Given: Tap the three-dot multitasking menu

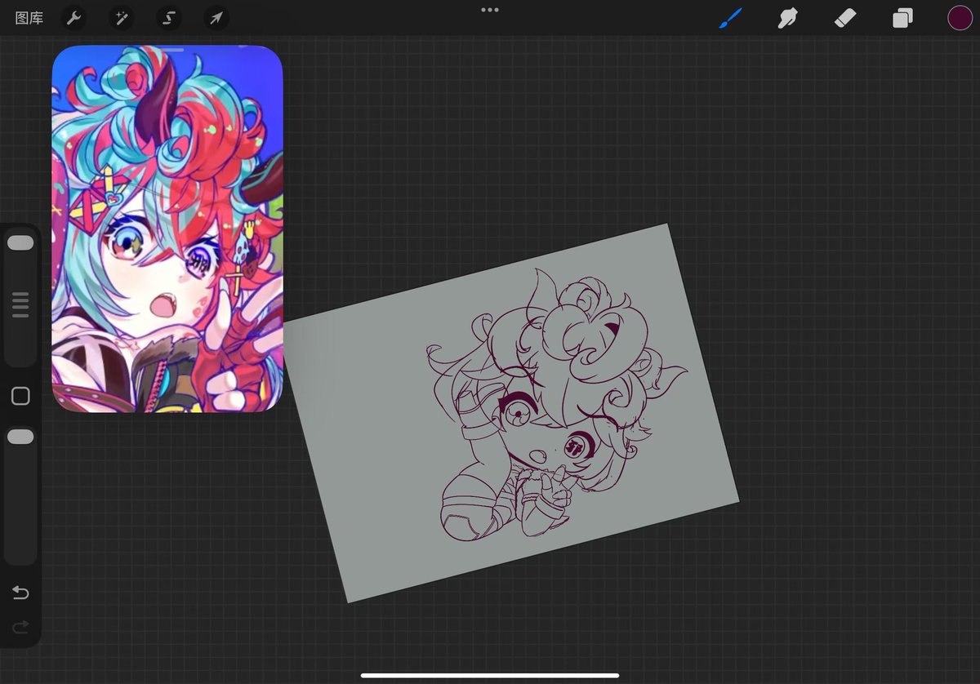Looking at the screenshot, I should 490,10.
